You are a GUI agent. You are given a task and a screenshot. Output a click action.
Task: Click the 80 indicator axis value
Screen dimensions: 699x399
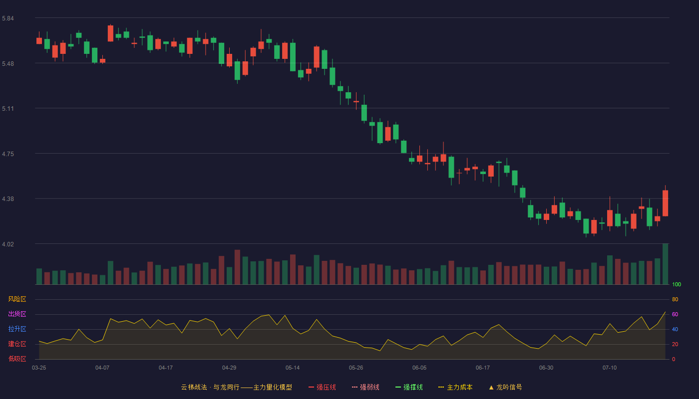click(x=675, y=300)
